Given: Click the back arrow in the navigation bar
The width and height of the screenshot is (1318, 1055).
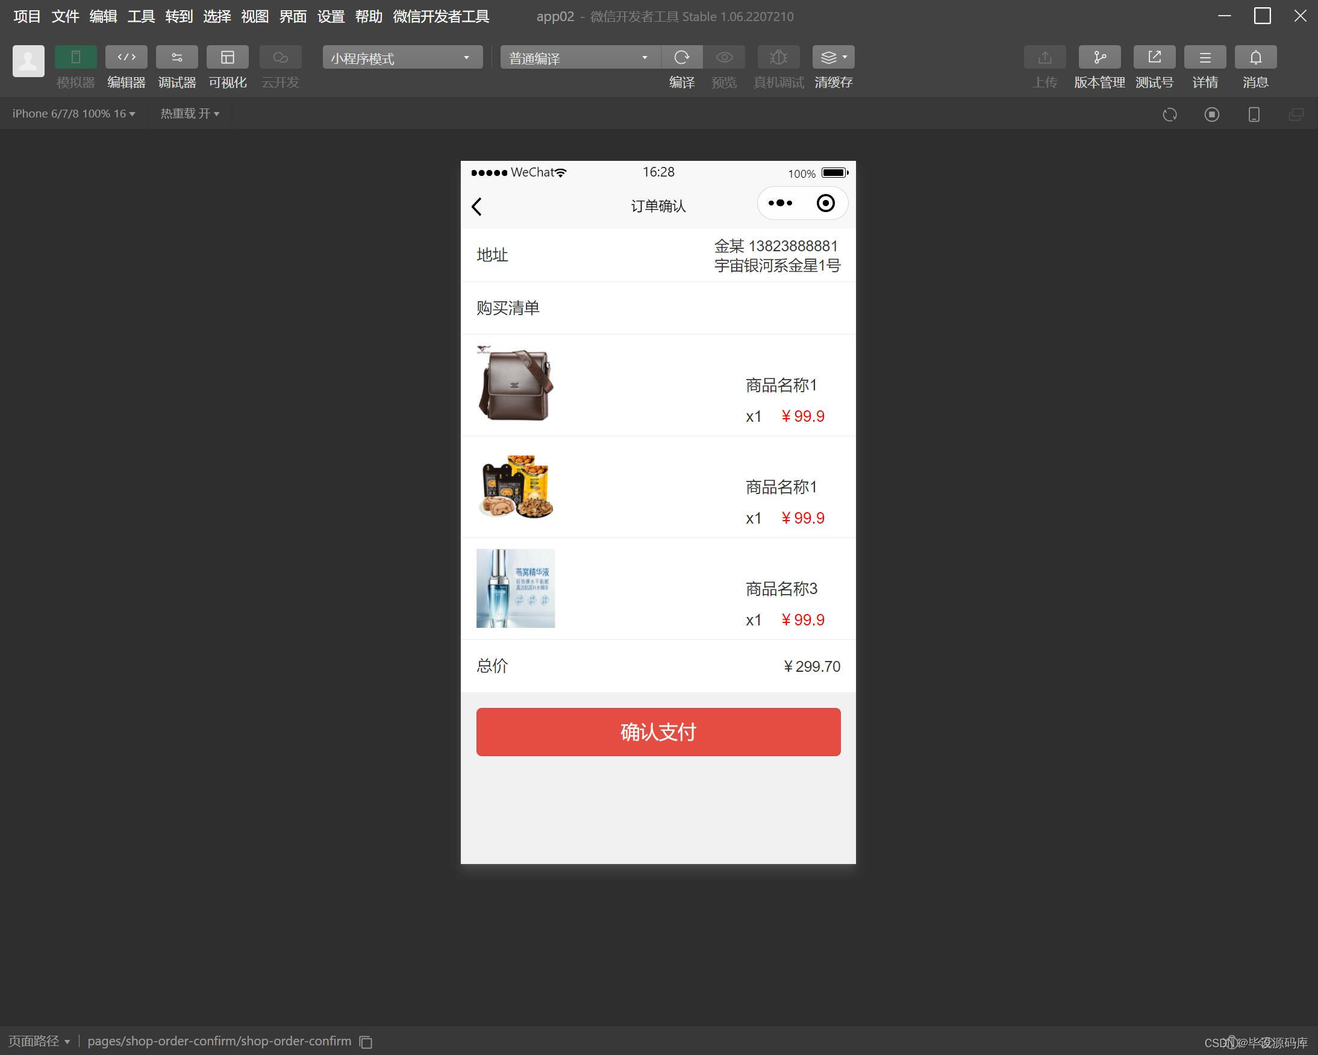Looking at the screenshot, I should [x=477, y=207].
